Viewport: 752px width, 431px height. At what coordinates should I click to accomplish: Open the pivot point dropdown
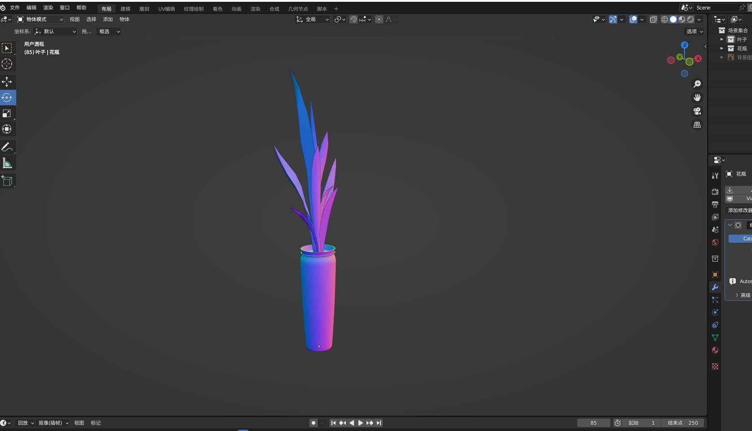340,19
